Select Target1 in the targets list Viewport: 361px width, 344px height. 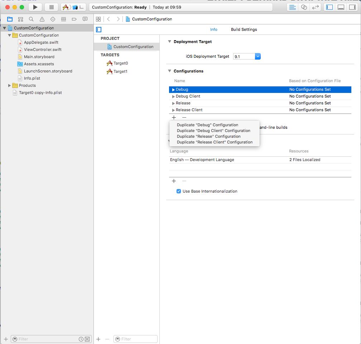point(120,71)
